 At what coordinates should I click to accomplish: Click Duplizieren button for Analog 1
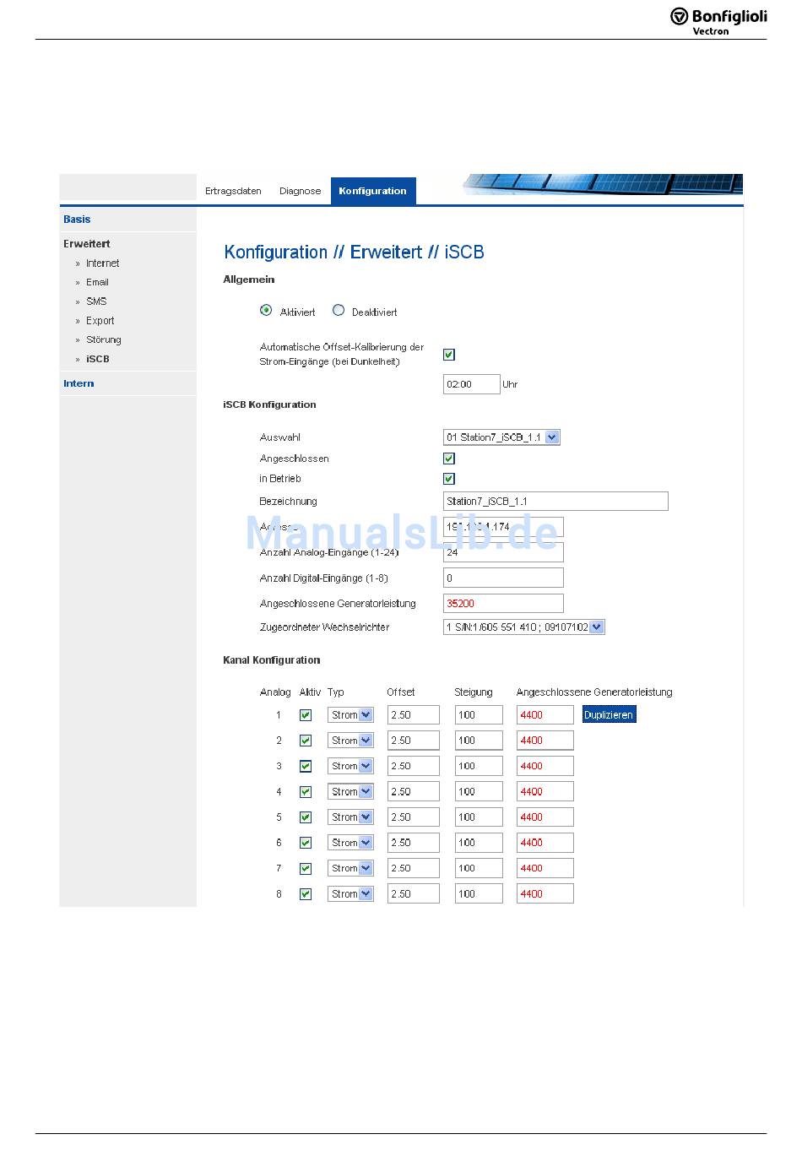(x=609, y=715)
